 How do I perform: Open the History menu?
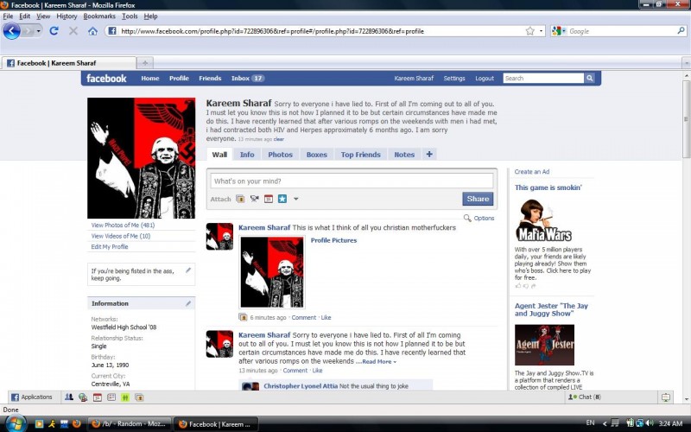67,16
